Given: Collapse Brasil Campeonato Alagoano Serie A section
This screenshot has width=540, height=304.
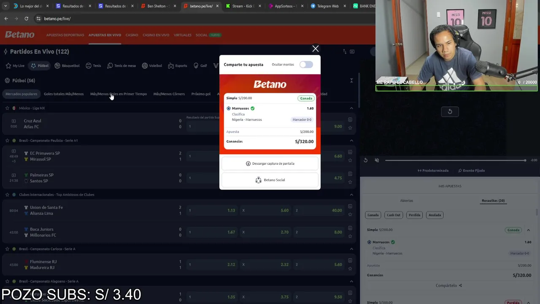Looking at the screenshot, I should coord(351,281).
